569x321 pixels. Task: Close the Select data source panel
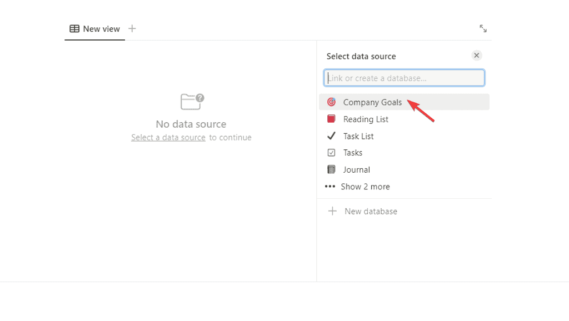[x=476, y=56]
